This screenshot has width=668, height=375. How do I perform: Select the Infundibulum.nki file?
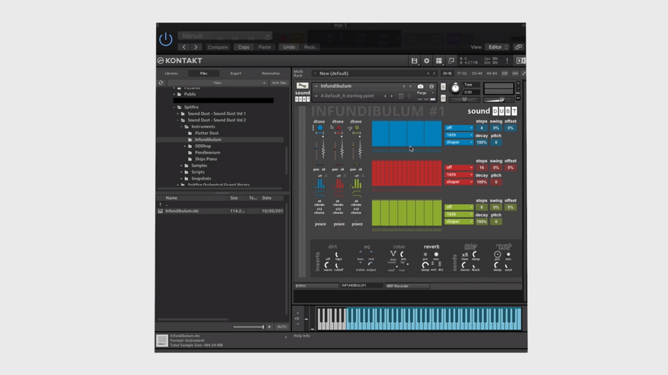[x=182, y=211]
